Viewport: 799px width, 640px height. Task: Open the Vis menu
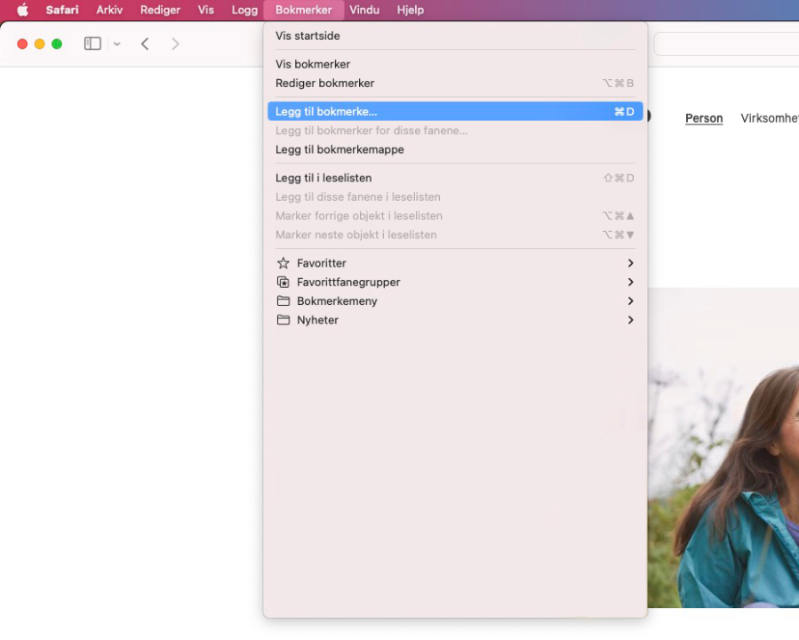(206, 10)
